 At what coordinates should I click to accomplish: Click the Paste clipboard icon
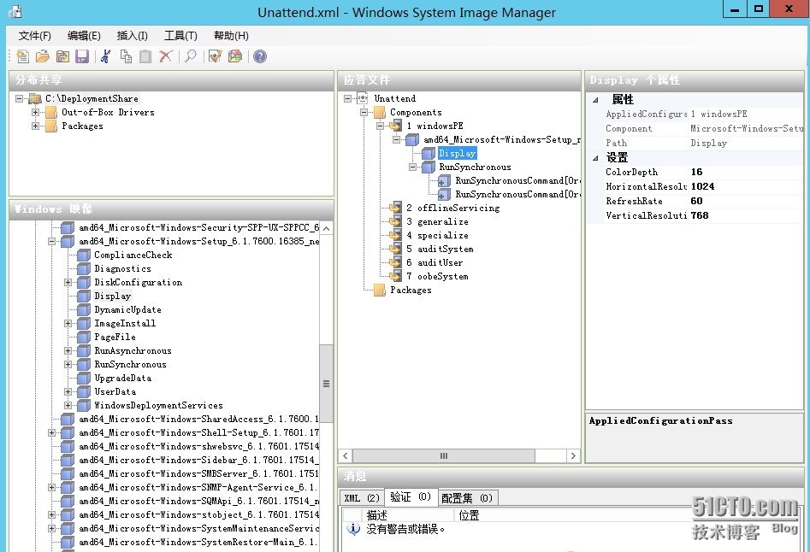tap(145, 56)
